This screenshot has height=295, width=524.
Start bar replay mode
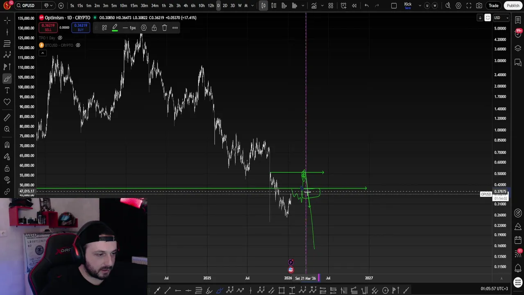click(x=354, y=5)
